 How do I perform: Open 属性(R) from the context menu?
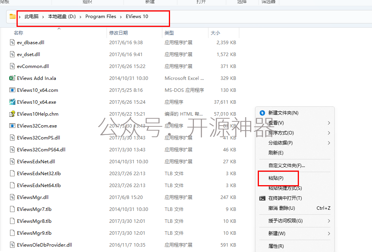pyautogui.click(x=276, y=246)
